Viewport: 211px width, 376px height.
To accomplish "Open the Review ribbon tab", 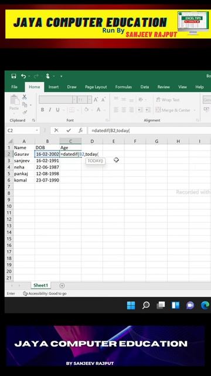I will point(164,87).
